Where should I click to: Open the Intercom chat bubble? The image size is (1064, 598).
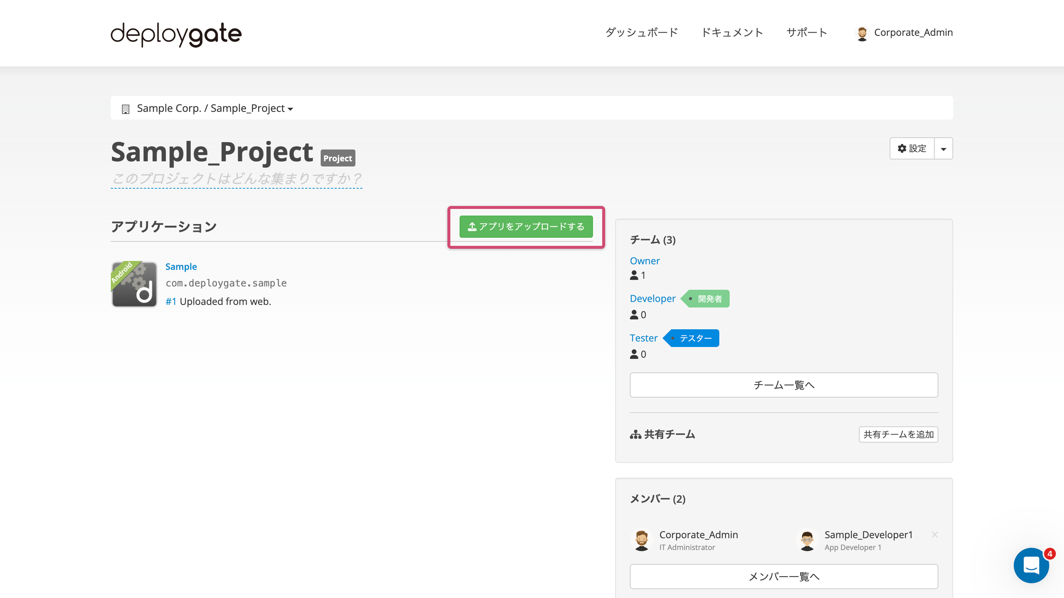click(1031, 566)
